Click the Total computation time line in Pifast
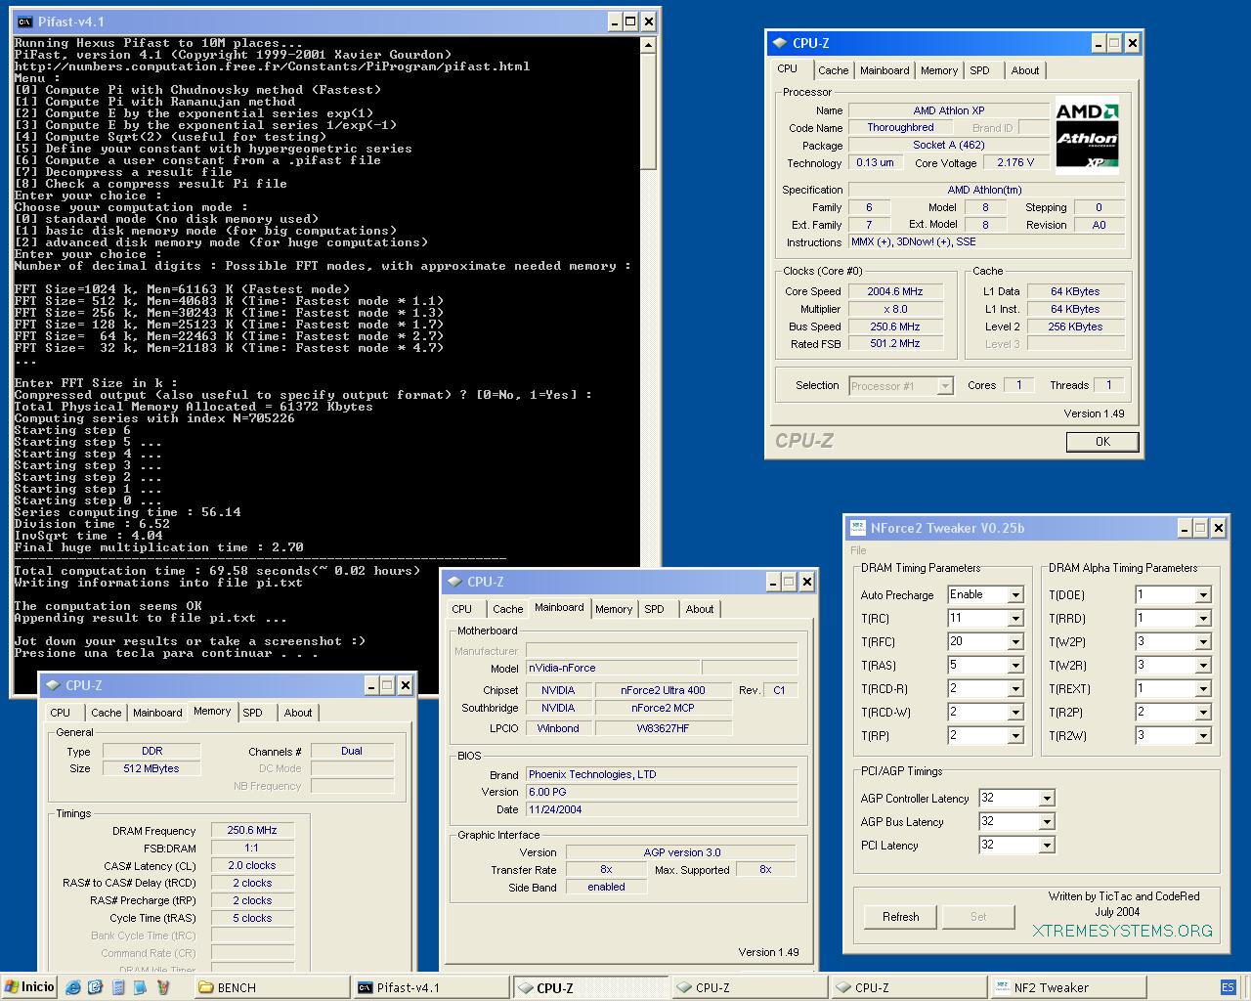 pos(217,571)
